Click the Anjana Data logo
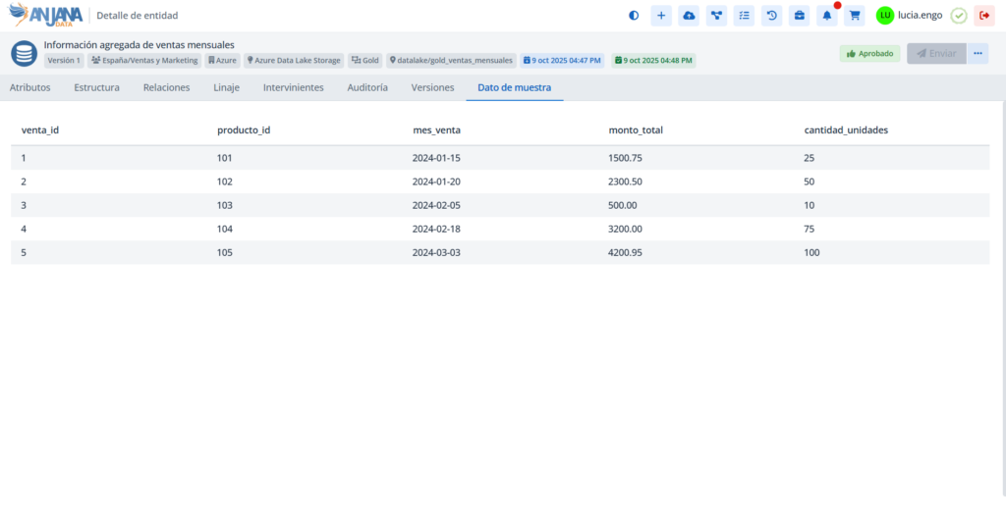The width and height of the screenshot is (1006, 516). click(45, 16)
